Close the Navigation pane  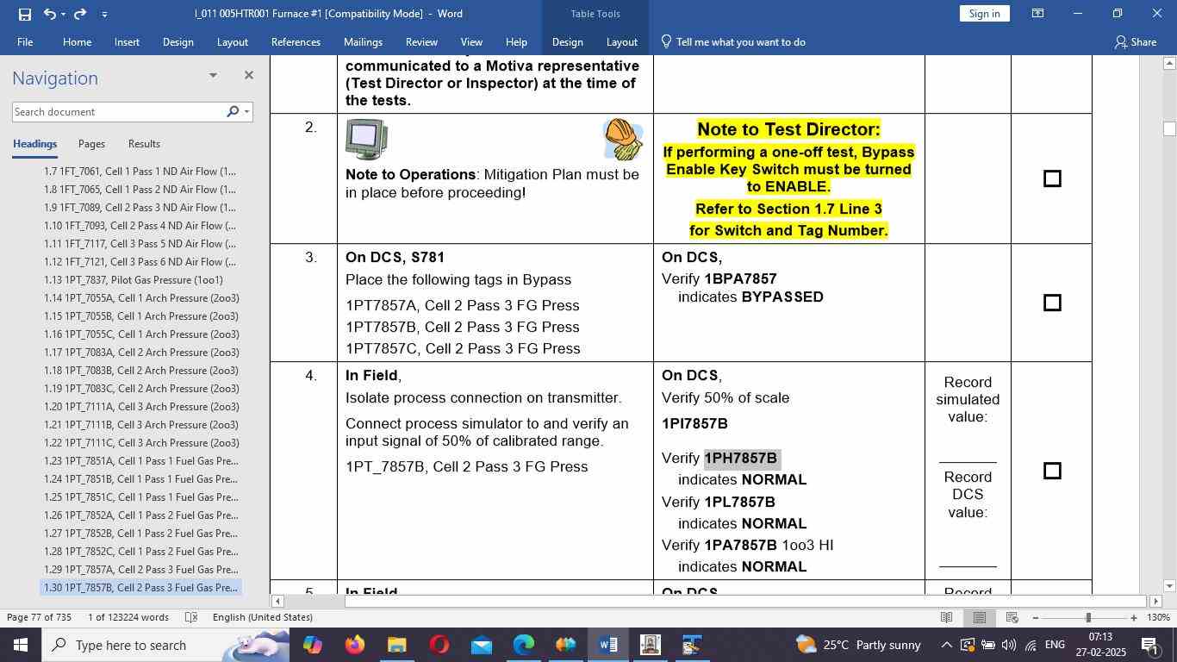tap(248, 75)
